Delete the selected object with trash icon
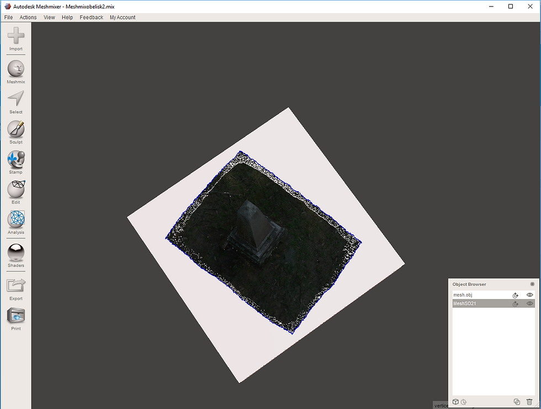 click(529, 402)
